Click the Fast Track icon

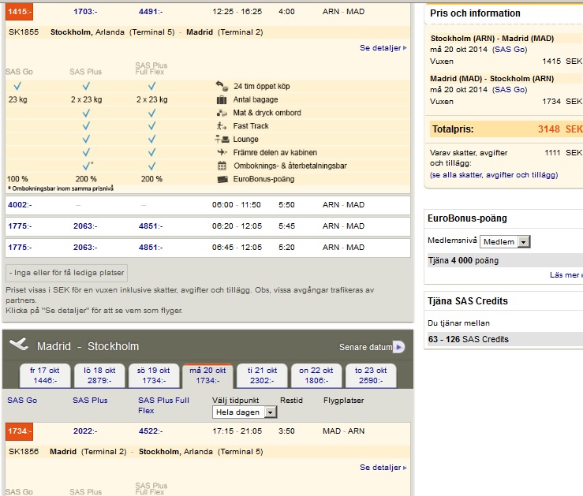221,126
